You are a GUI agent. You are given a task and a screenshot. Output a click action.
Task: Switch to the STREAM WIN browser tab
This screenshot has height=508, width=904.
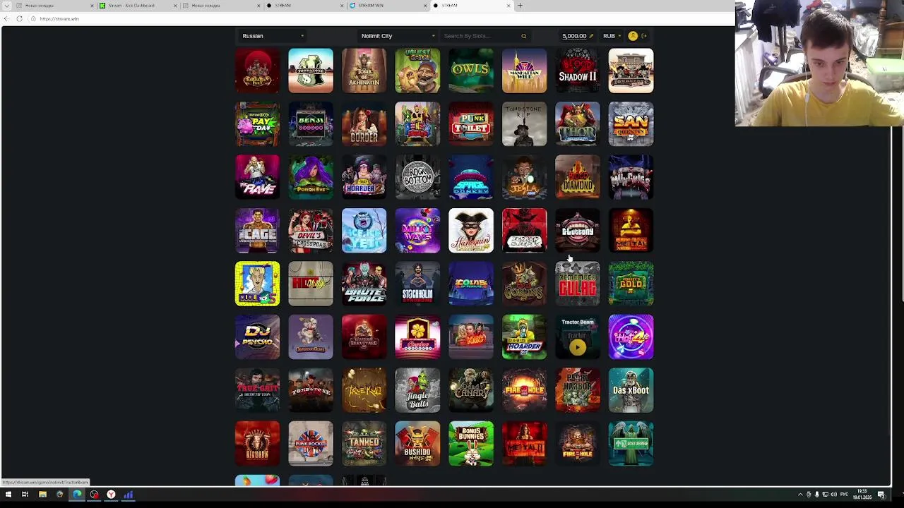387,6
